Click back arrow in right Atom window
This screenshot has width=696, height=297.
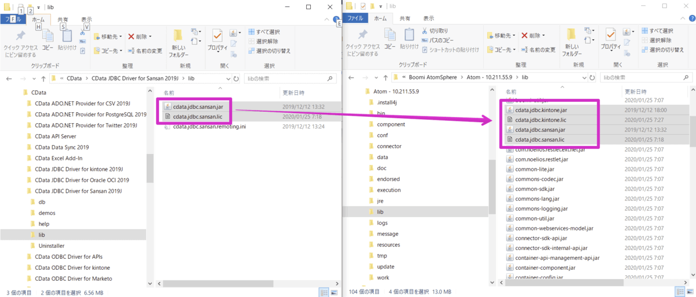(351, 78)
